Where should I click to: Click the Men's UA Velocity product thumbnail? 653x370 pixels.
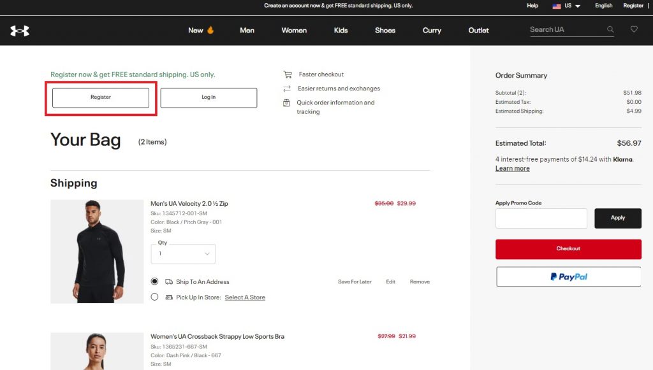97,251
